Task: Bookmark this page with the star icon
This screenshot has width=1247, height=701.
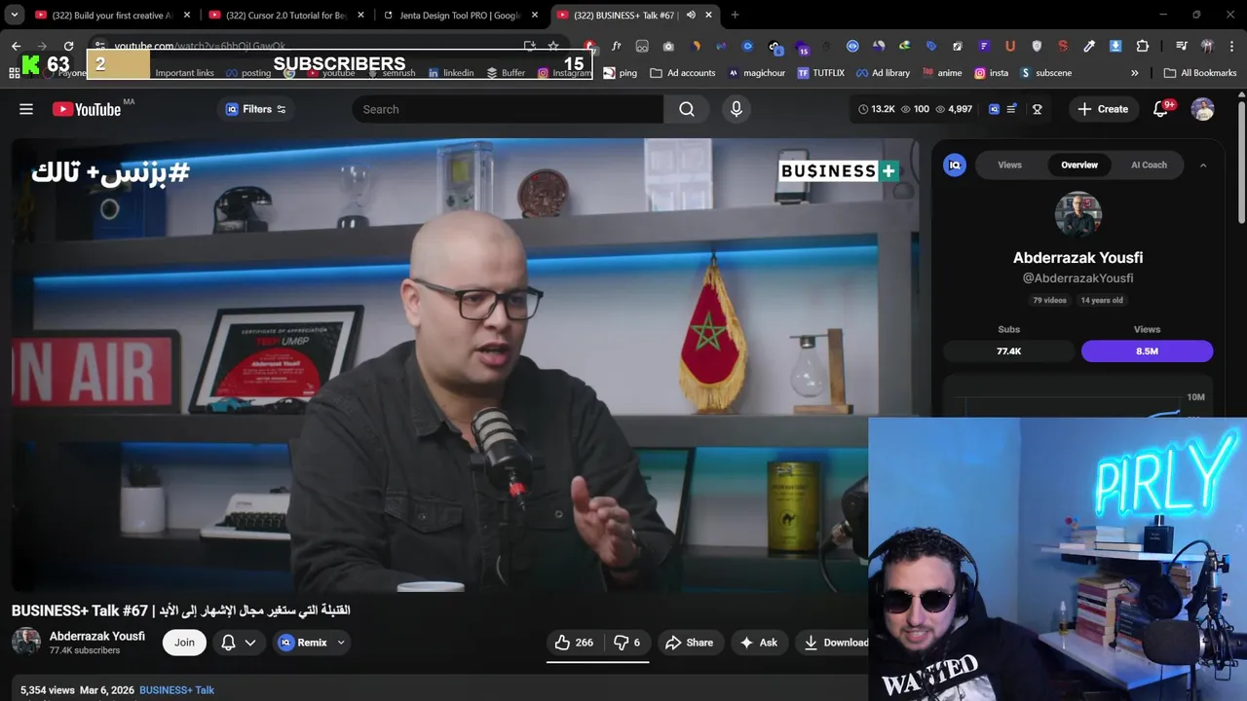Action: 553,46
